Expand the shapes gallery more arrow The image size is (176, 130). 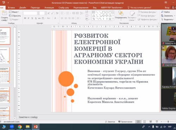(113, 19)
